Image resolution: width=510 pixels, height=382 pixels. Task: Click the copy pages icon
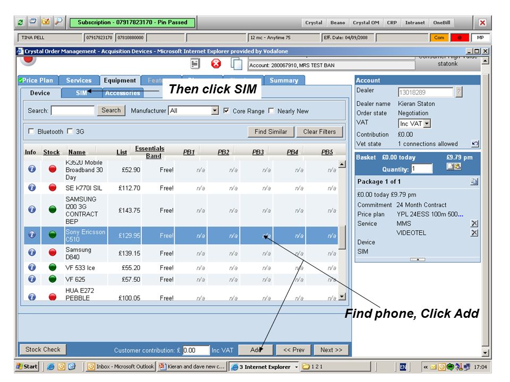(x=236, y=64)
